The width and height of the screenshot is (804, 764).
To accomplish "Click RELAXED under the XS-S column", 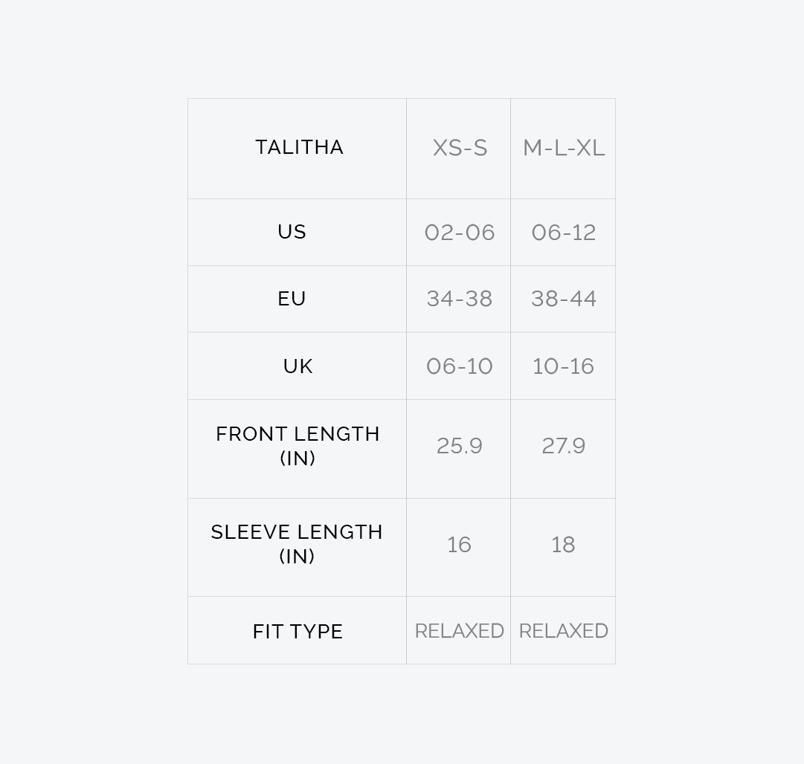I will click(460, 631).
